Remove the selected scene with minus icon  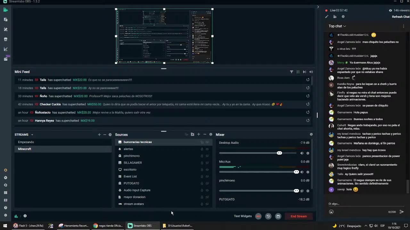point(104,134)
